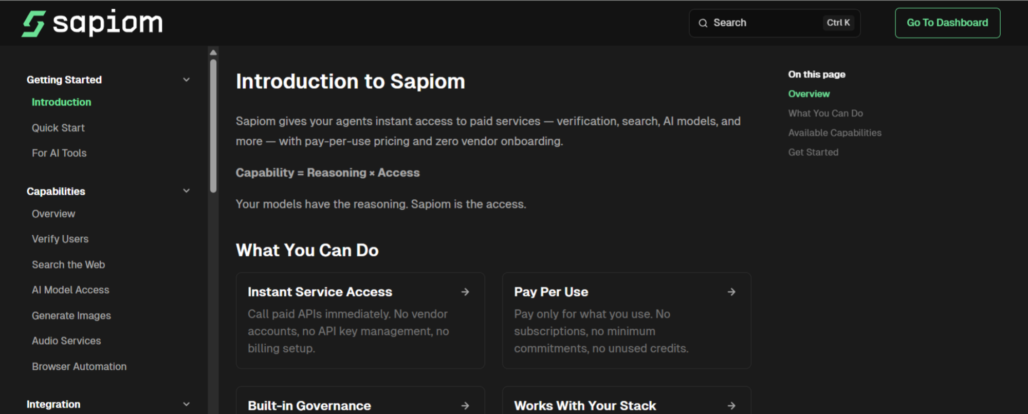Go to Get Started anchor link
The image size is (1028, 414).
813,153
